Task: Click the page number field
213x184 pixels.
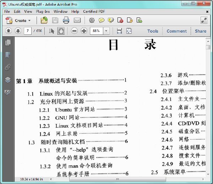Action: coord(28,31)
